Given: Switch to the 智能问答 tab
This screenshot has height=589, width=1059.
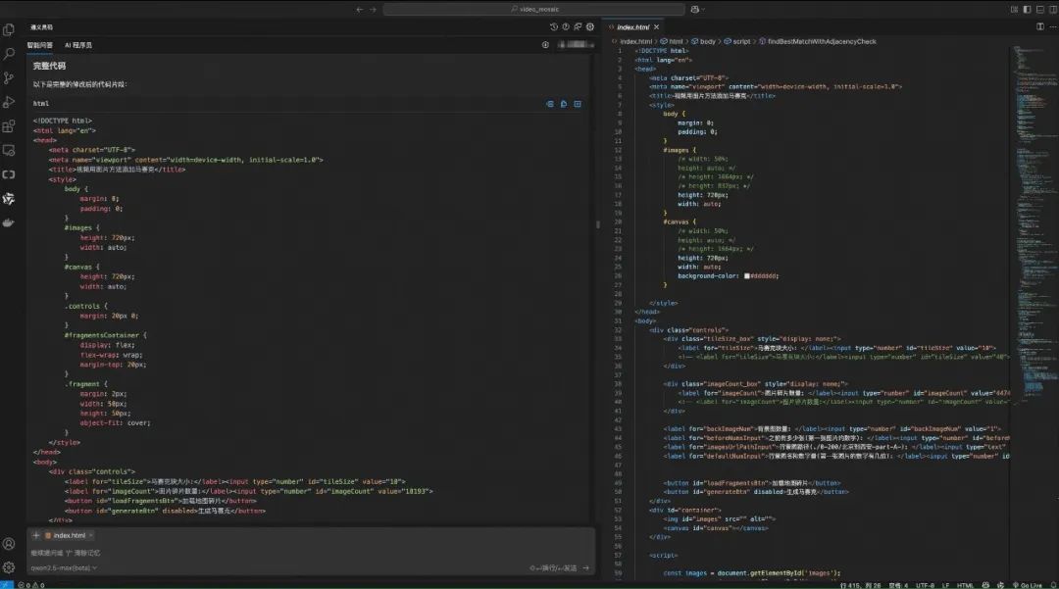Looking at the screenshot, I should click(40, 45).
